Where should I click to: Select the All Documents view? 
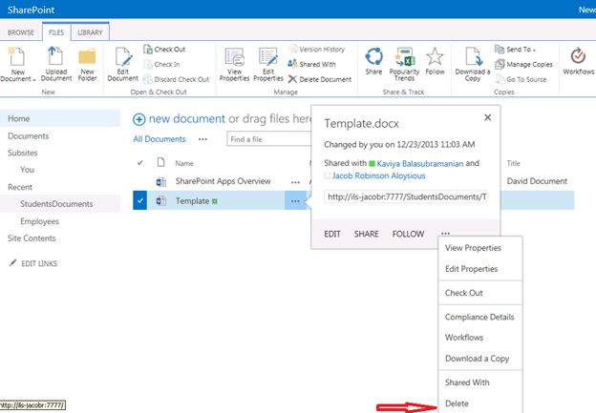coord(160,139)
